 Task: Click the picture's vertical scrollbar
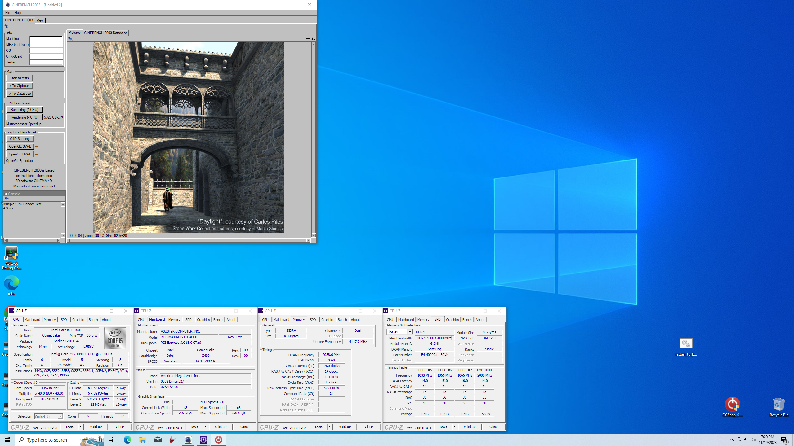(x=314, y=140)
